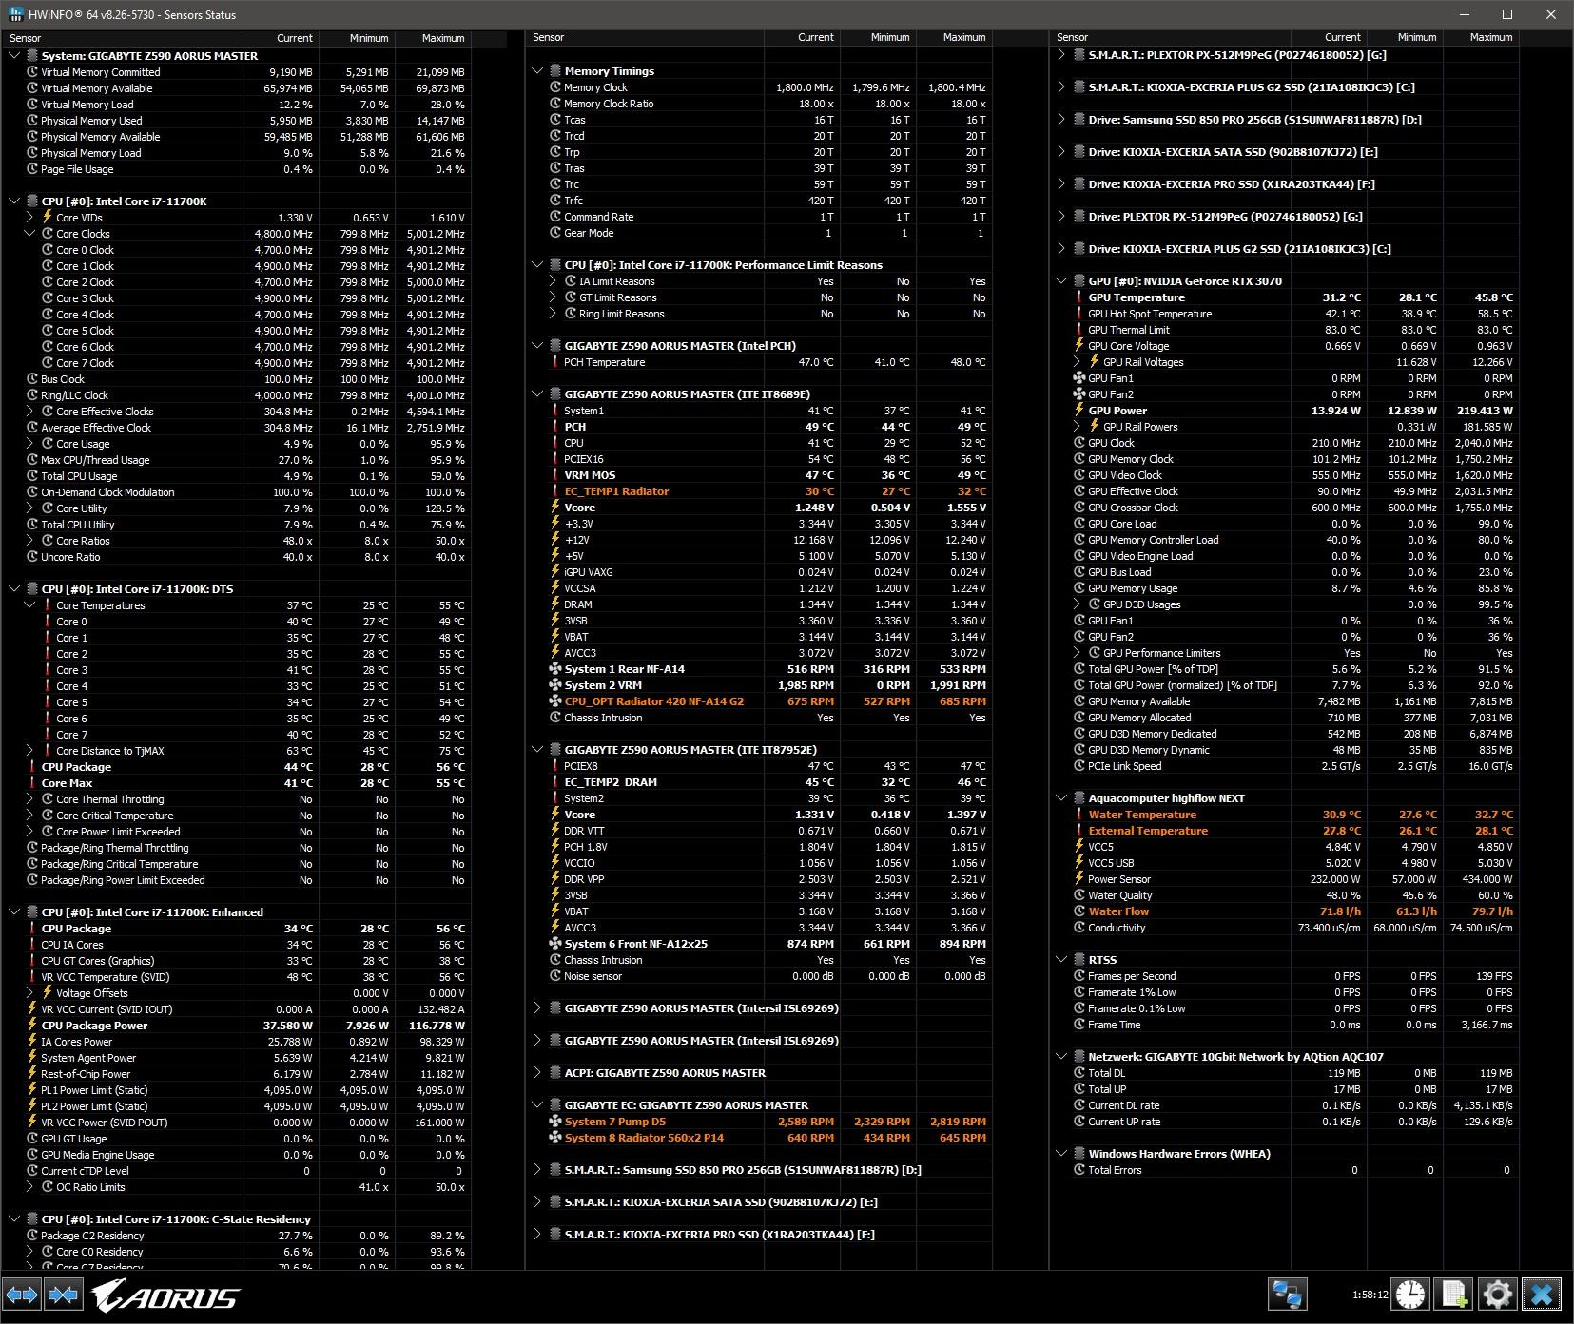Click fan icon for System 2 VRM
Screen dimensions: 1574x1324
[555, 685]
